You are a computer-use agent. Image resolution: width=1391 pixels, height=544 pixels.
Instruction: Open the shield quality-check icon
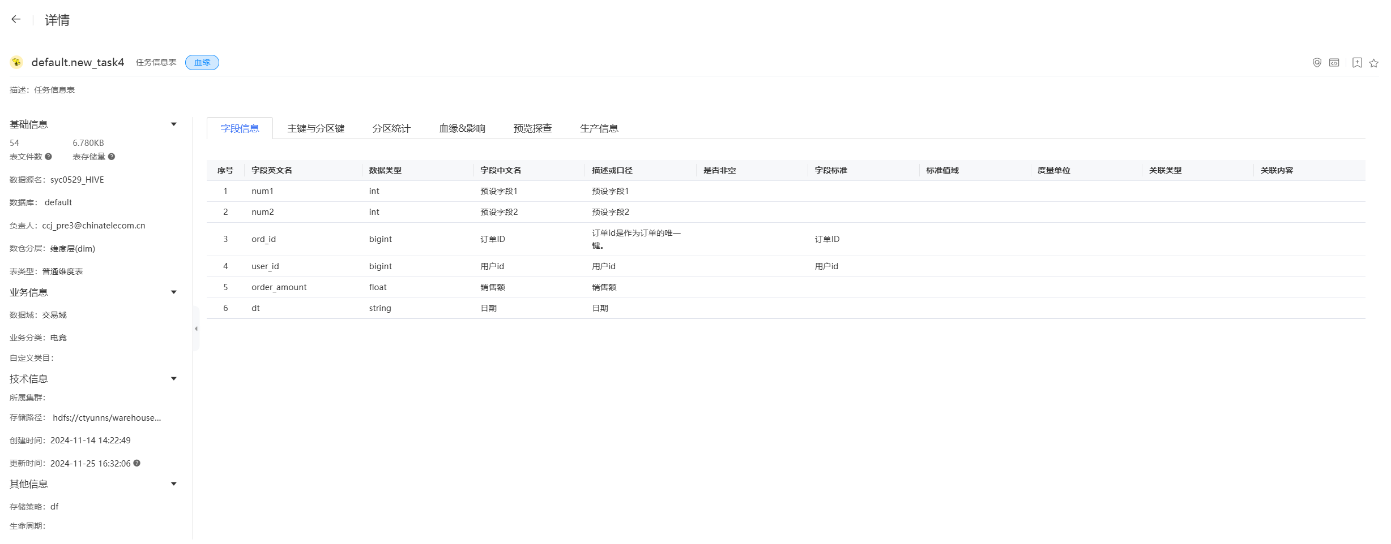pos(1317,63)
